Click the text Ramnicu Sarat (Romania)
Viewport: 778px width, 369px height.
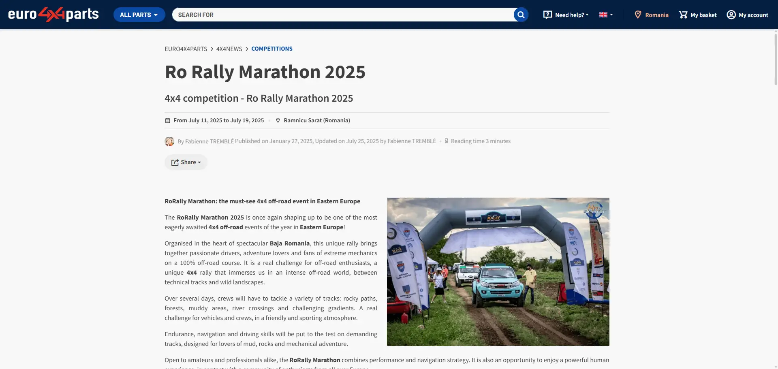point(317,120)
